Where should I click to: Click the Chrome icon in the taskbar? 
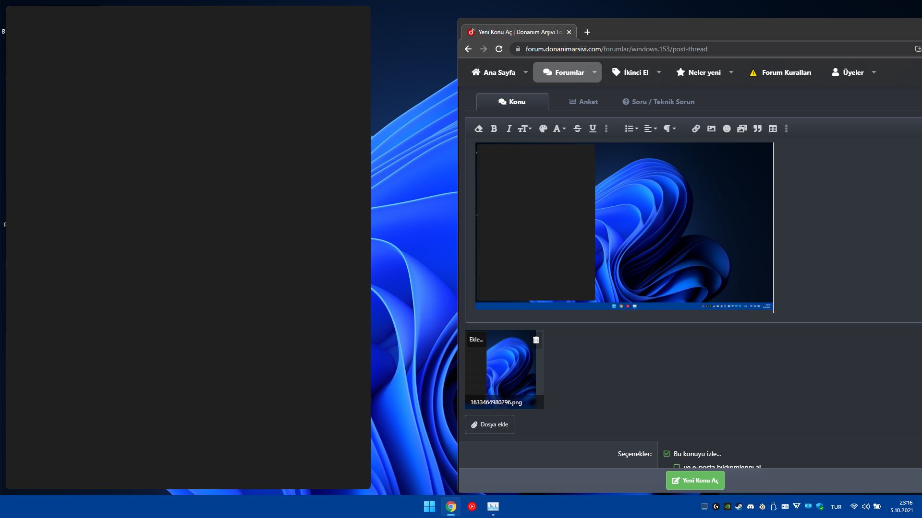(450, 506)
